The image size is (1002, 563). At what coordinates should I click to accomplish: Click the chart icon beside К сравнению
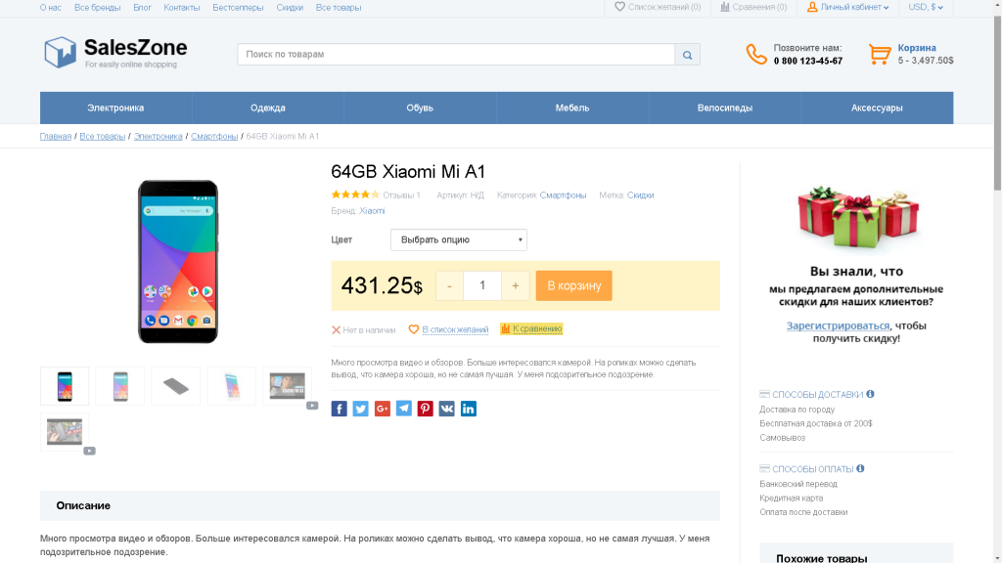coord(506,328)
